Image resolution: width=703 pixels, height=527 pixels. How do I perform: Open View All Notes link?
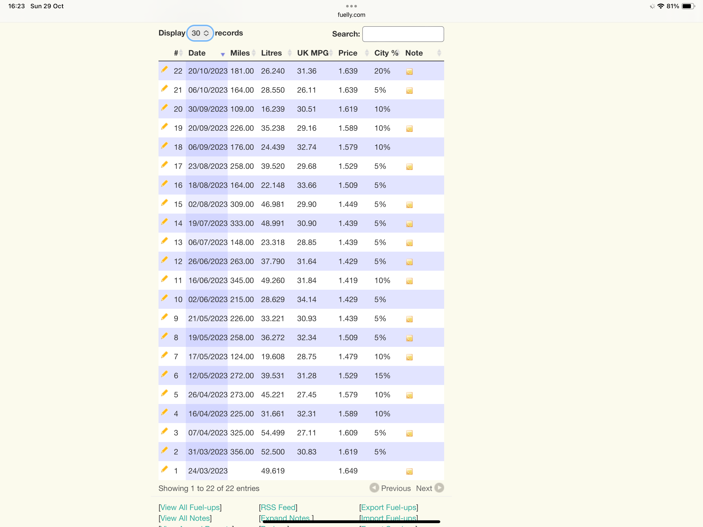[185, 518]
